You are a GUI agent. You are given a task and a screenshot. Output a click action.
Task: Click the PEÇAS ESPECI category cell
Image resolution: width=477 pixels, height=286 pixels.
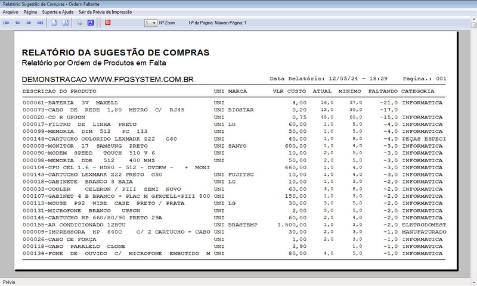pos(424,139)
